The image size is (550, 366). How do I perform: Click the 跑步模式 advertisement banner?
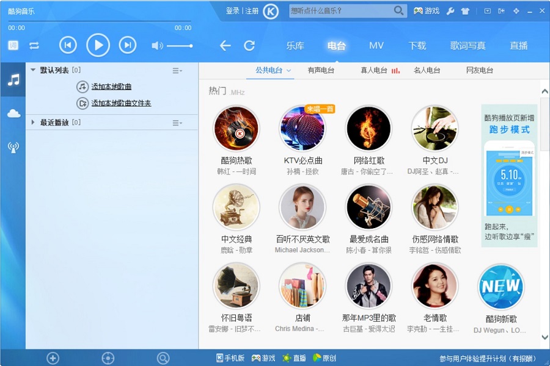[x=509, y=176]
